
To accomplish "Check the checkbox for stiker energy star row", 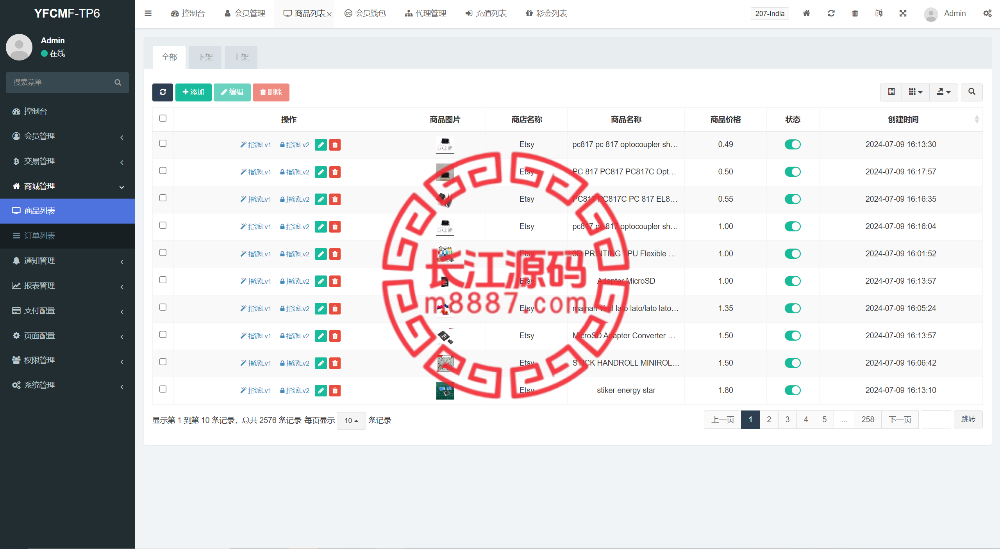I will pos(163,389).
